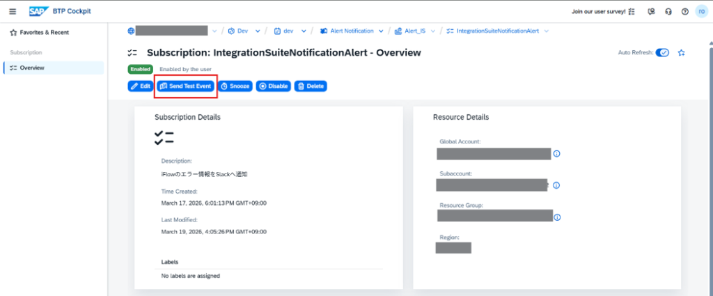Show Subaccount info icon
This screenshot has height=296, width=713.
(556, 185)
